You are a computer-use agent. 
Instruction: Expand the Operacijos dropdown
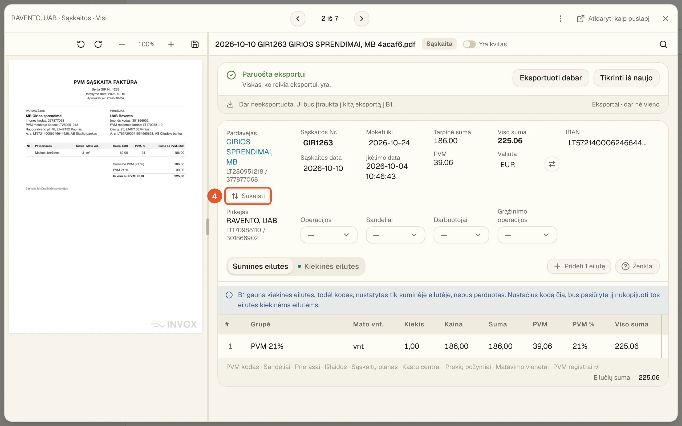tap(328, 235)
